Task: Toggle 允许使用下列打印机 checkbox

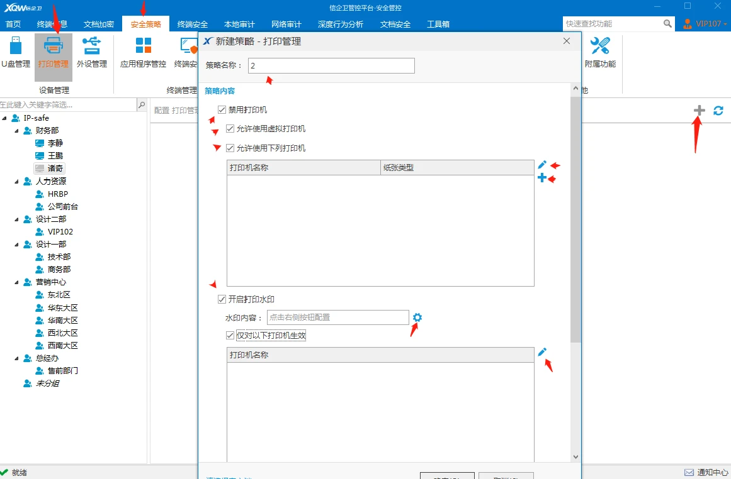Action: point(230,148)
